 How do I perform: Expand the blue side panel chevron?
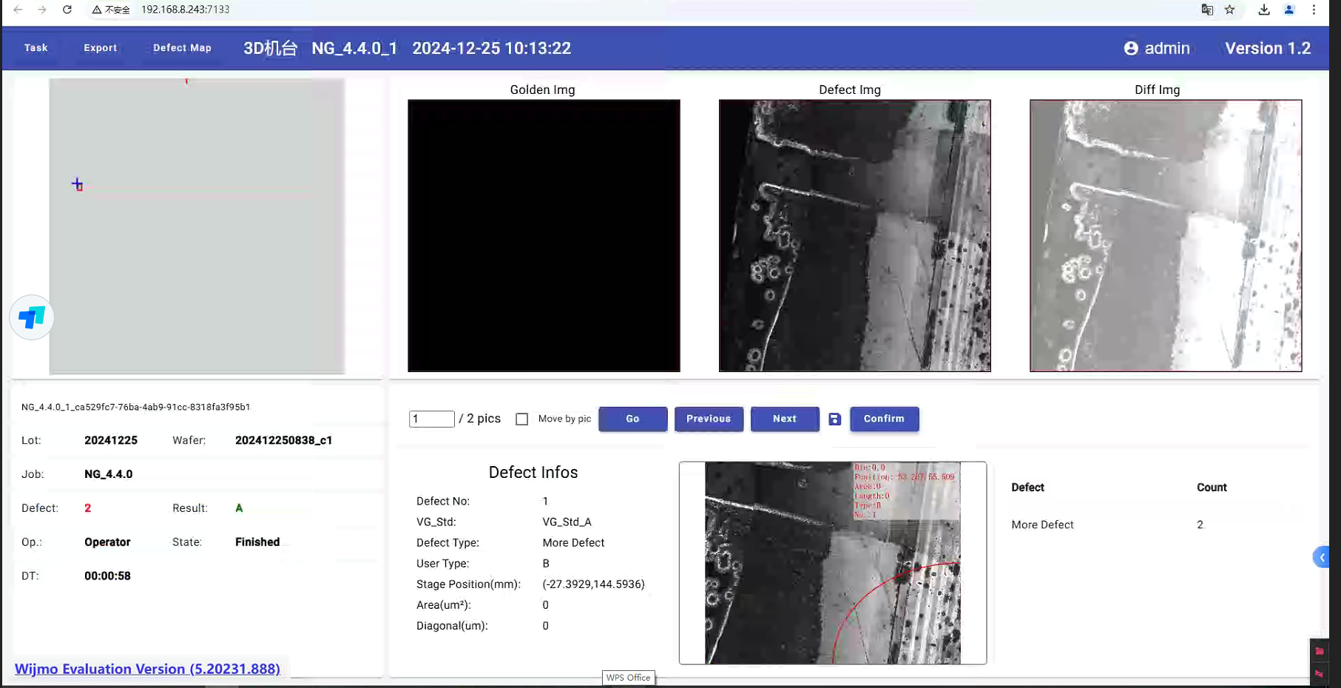(x=1321, y=557)
